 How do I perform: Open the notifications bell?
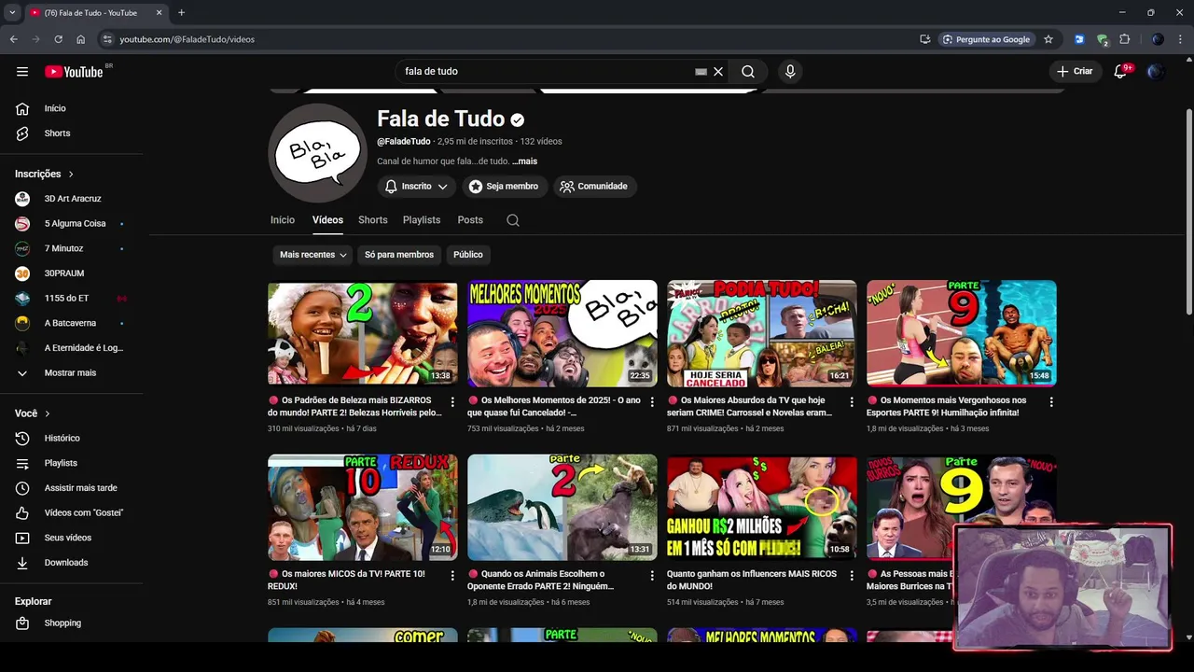[1121, 71]
